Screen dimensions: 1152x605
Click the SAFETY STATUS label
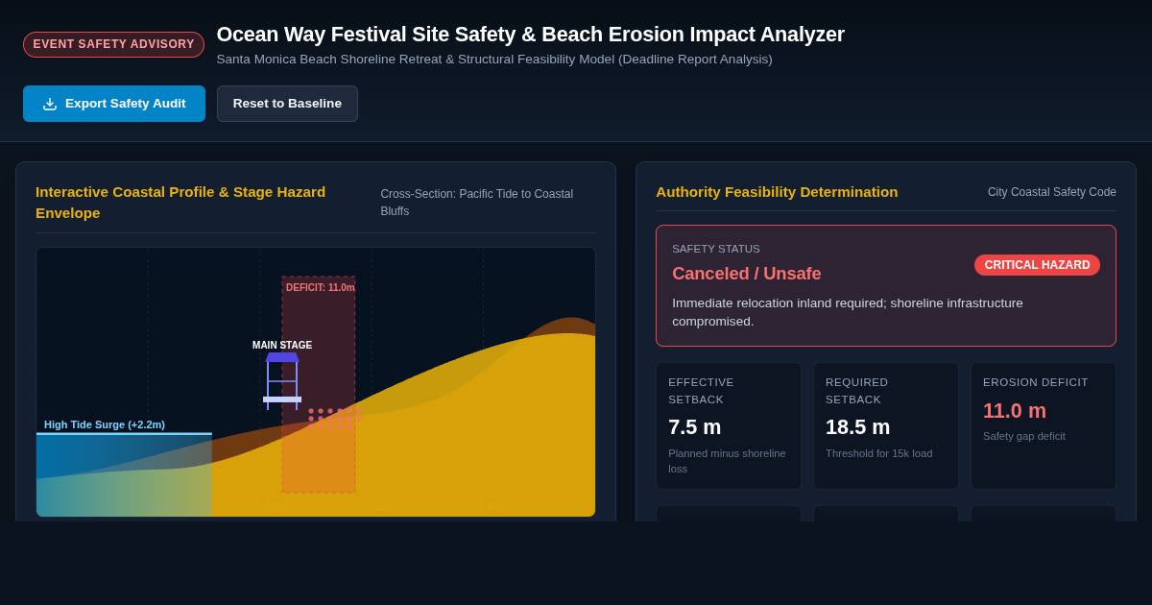716,249
